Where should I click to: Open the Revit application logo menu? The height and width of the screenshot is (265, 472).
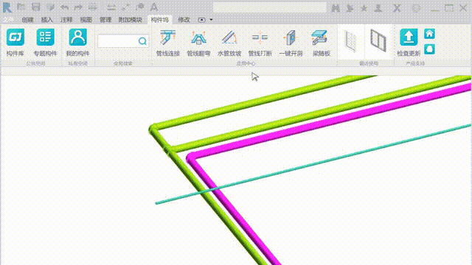click(x=7, y=7)
